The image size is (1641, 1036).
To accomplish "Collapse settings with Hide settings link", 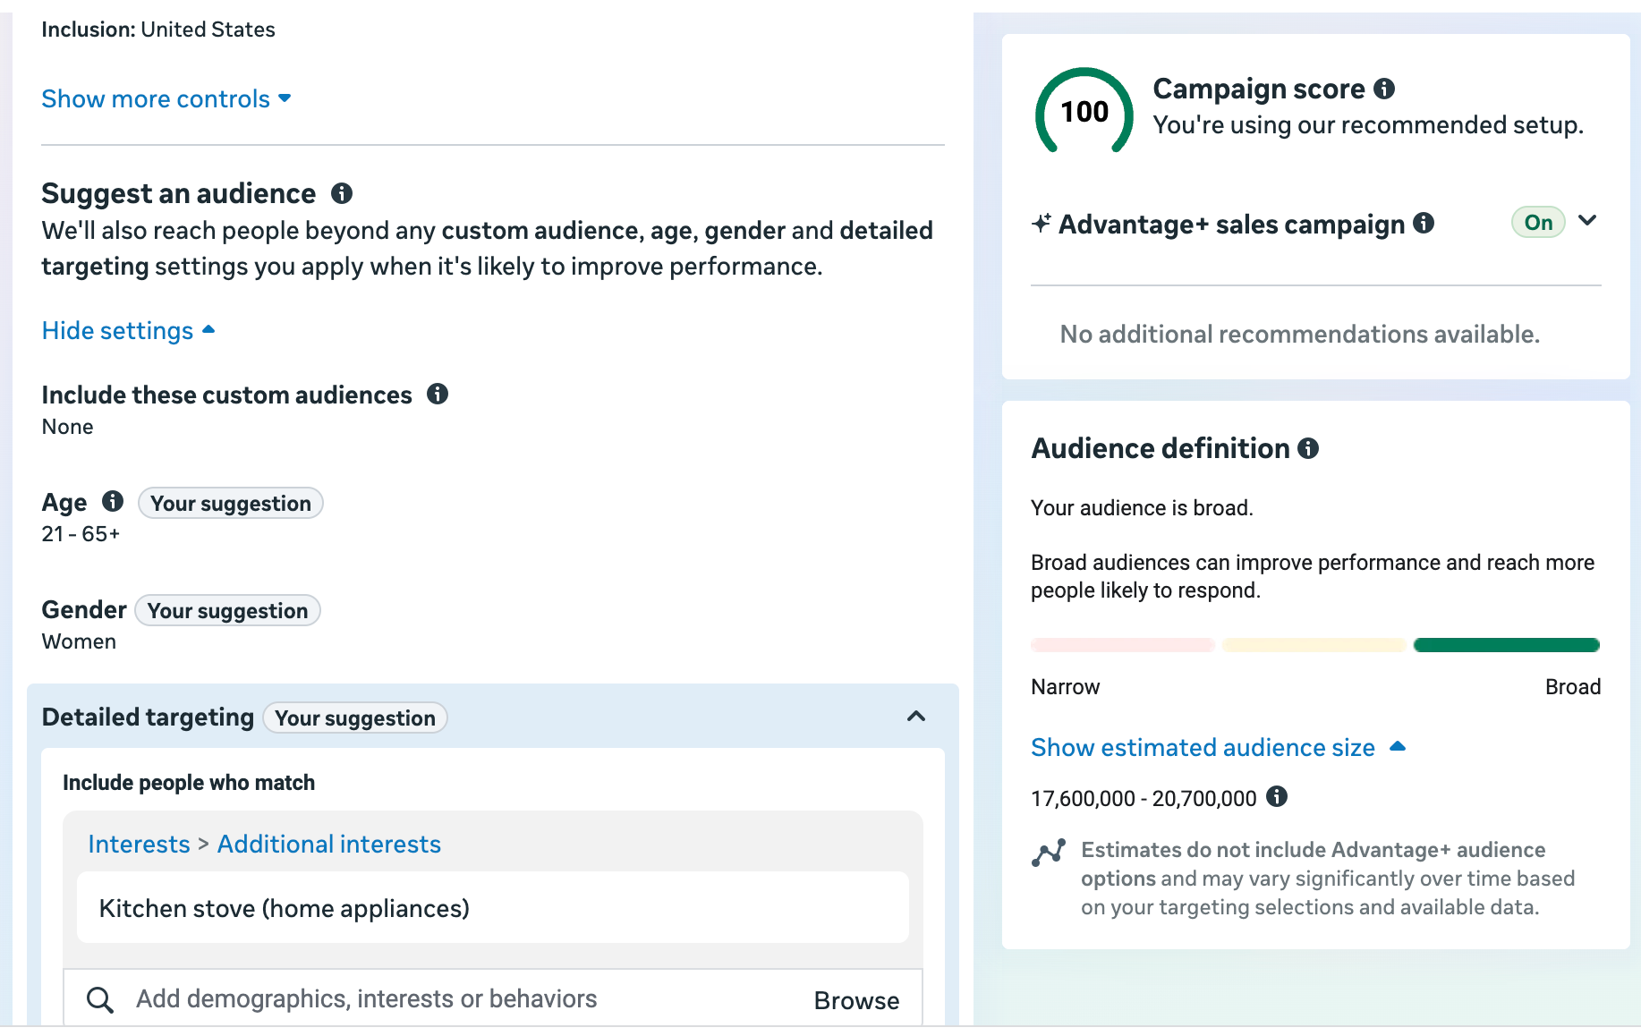I will pyautogui.click(x=128, y=331).
